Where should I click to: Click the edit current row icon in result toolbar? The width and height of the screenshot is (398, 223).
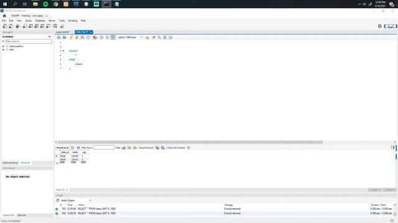(124, 147)
